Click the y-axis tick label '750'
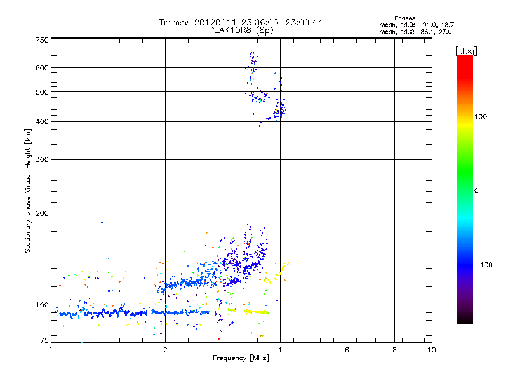The width and height of the screenshot is (508, 381). (x=42, y=40)
